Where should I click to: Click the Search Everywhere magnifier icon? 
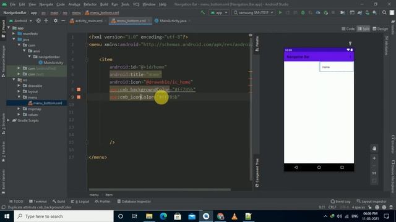(x=384, y=12)
